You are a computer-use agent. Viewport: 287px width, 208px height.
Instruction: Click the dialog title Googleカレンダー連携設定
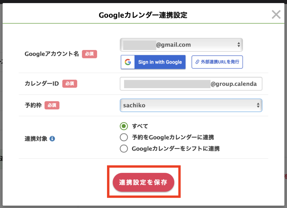(143, 15)
